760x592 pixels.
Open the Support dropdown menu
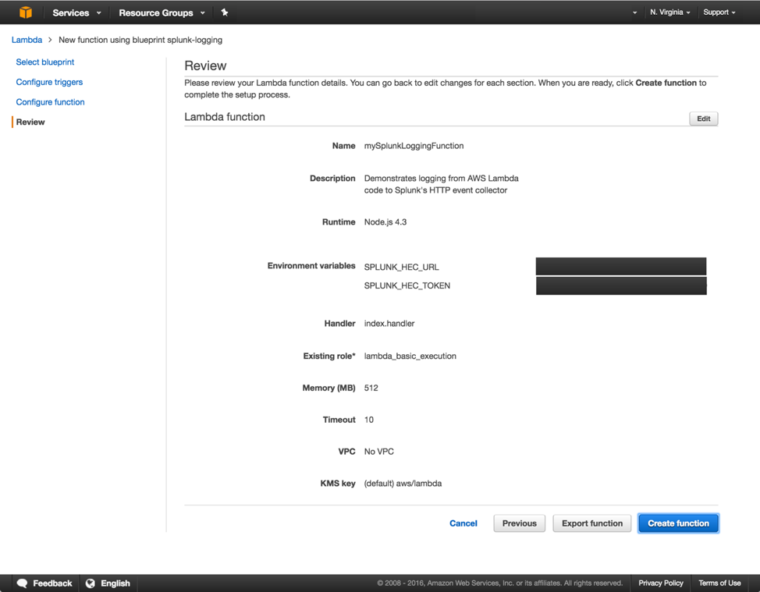coord(719,12)
